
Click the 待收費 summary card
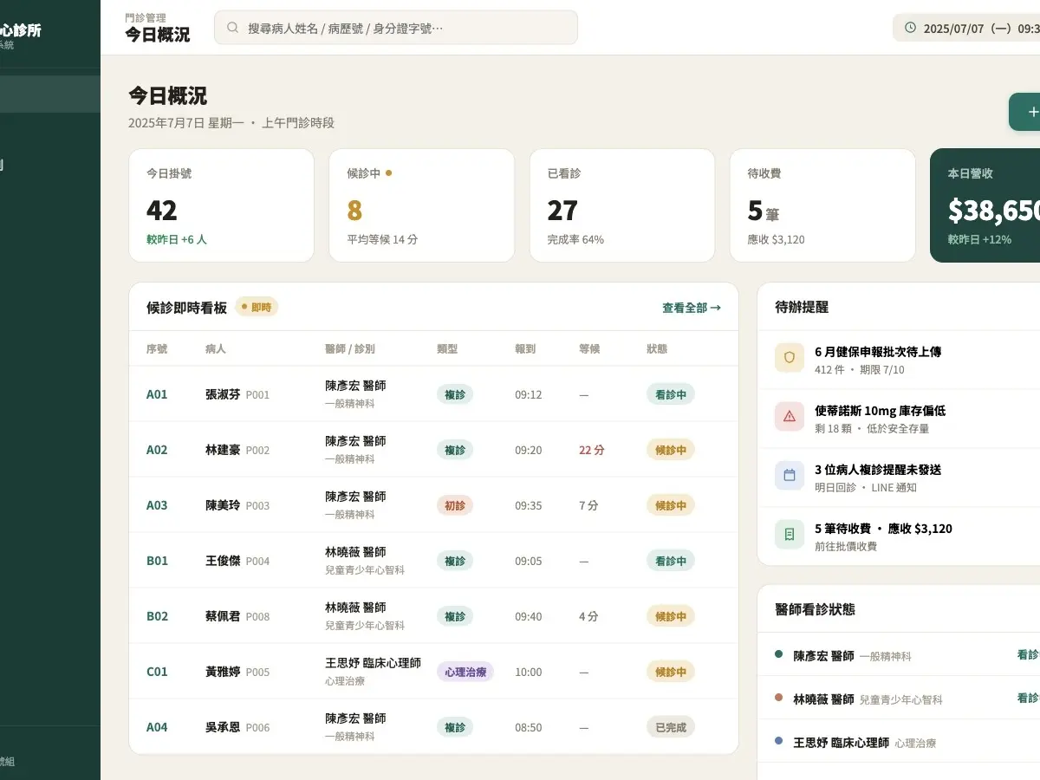[822, 205]
